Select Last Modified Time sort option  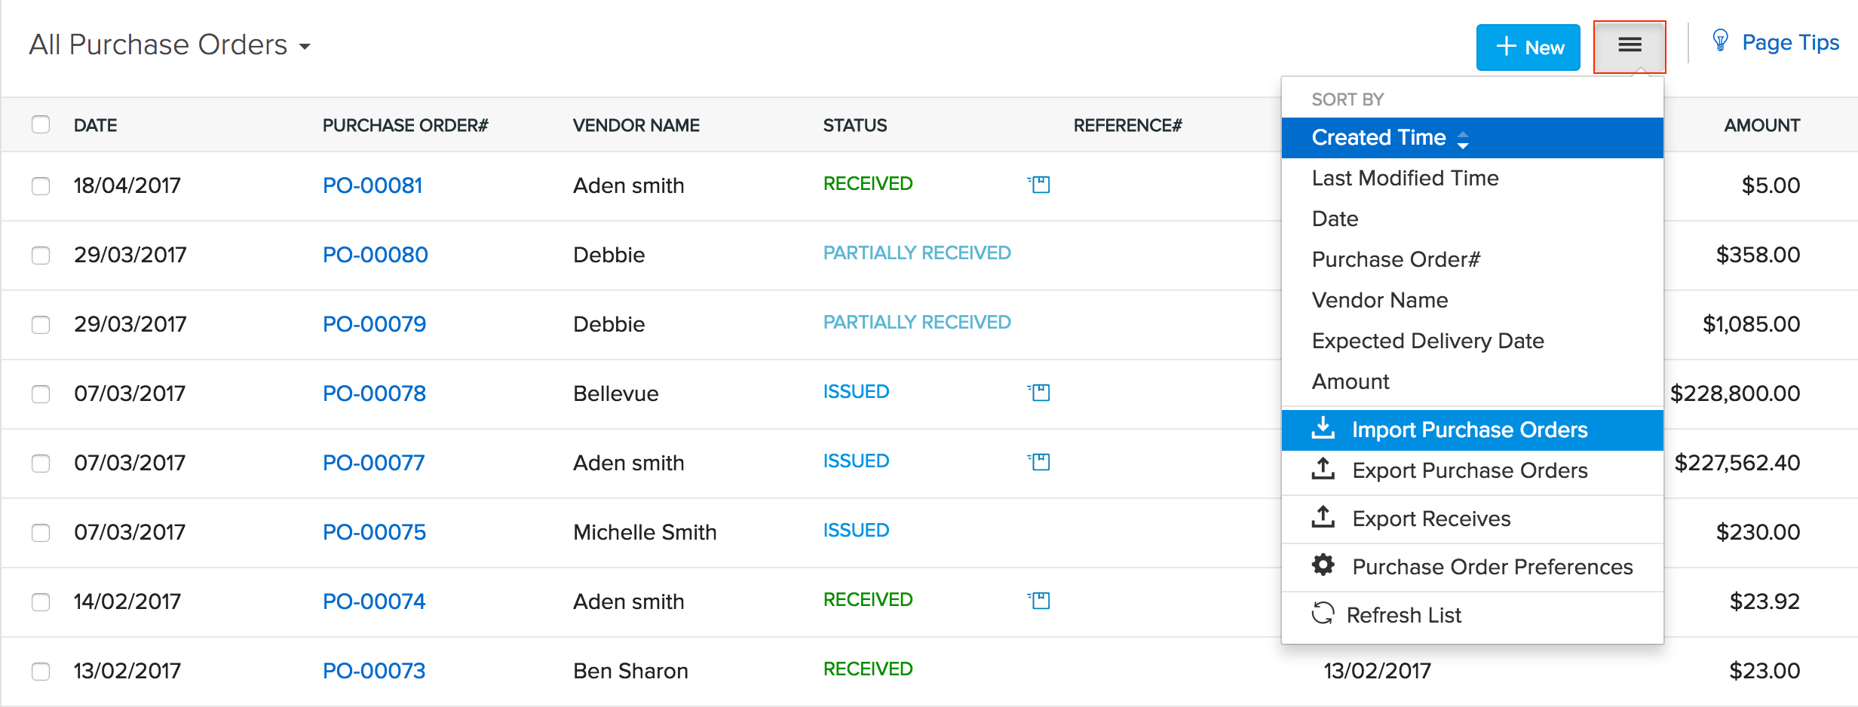click(x=1406, y=178)
